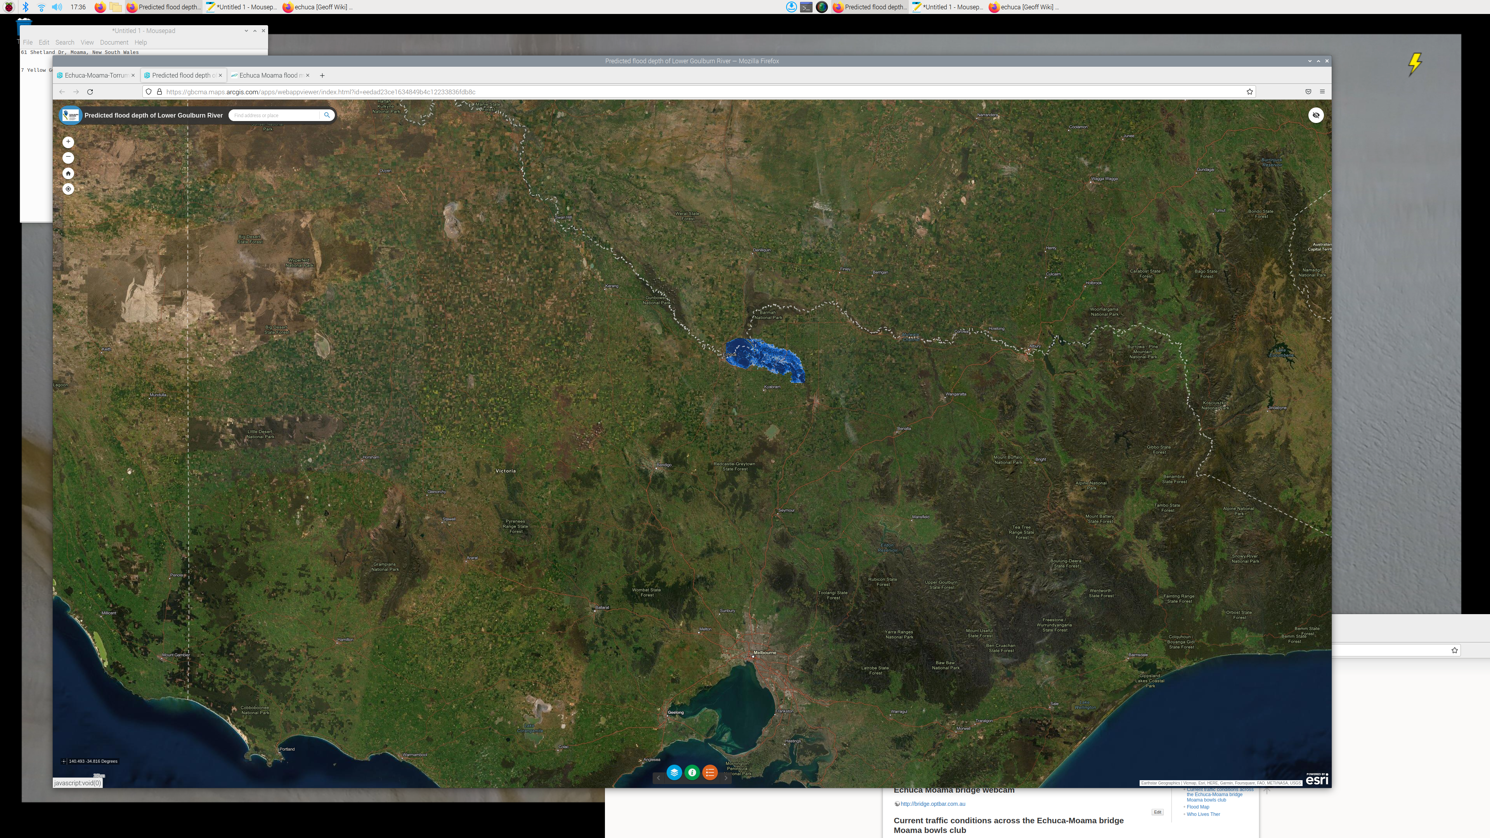Bookmark this page with the star
This screenshot has width=1490, height=838.
1249,92
